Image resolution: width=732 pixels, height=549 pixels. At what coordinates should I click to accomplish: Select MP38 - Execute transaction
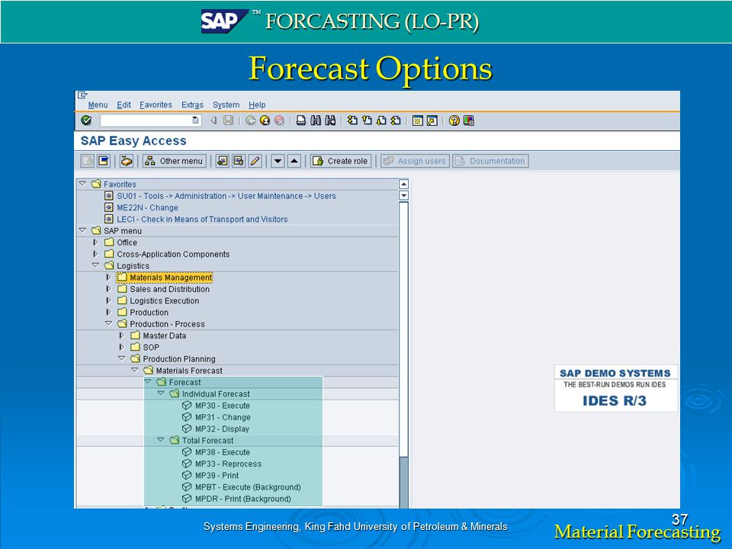click(x=222, y=452)
